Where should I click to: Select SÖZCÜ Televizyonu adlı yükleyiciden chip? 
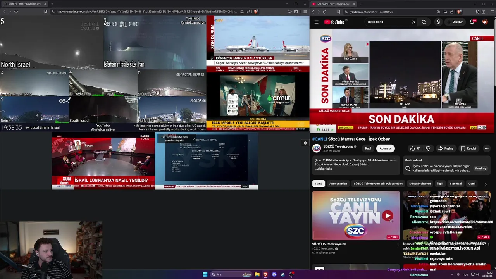[378, 184]
